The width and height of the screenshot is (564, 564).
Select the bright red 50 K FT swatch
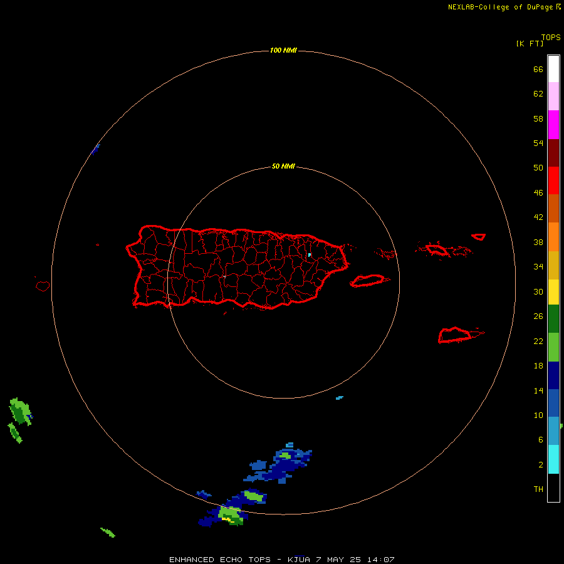tap(553, 180)
